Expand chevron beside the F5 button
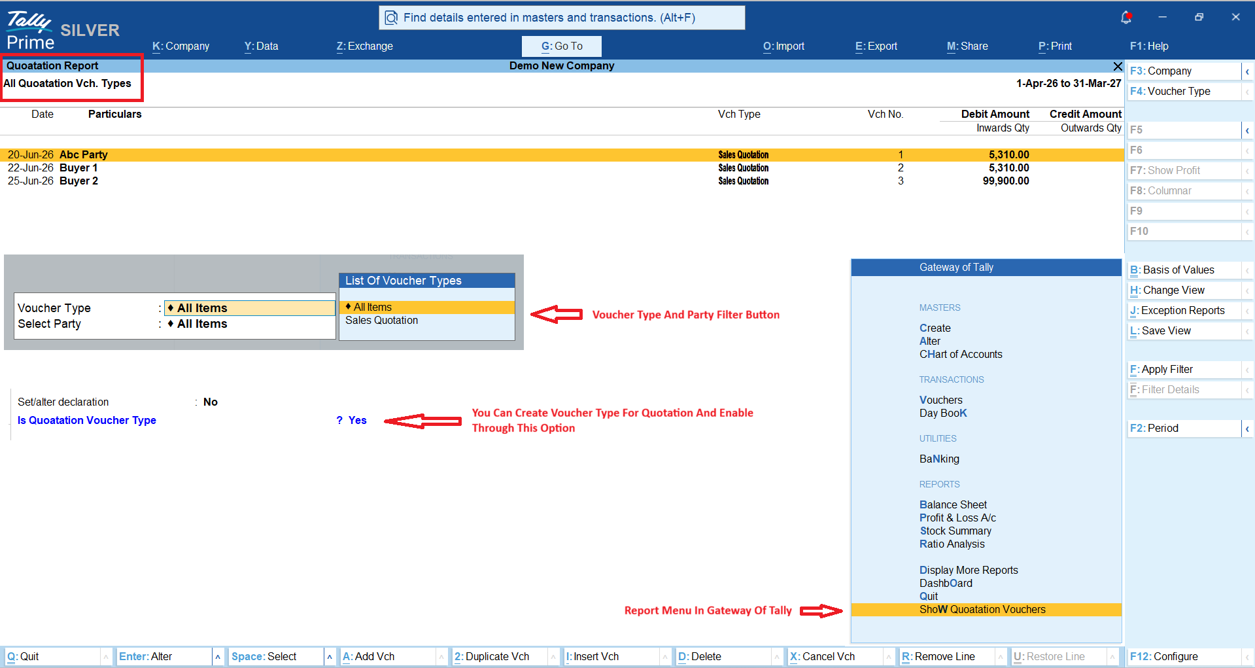This screenshot has height=668, width=1255. point(1248,130)
